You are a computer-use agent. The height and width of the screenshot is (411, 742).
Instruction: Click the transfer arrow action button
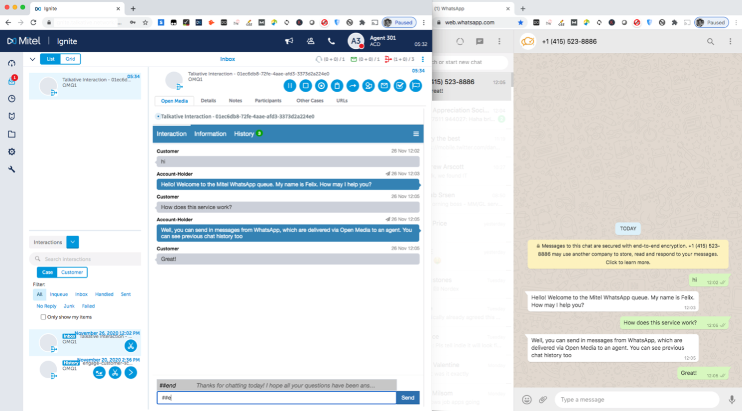point(353,86)
